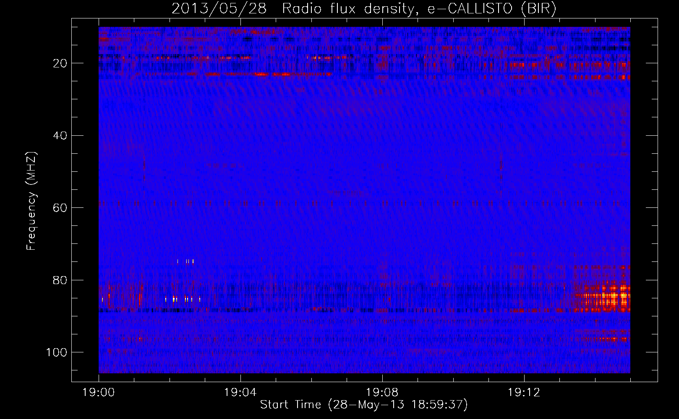
Task: Click the 40 frequency tick label
Action: 60,135
